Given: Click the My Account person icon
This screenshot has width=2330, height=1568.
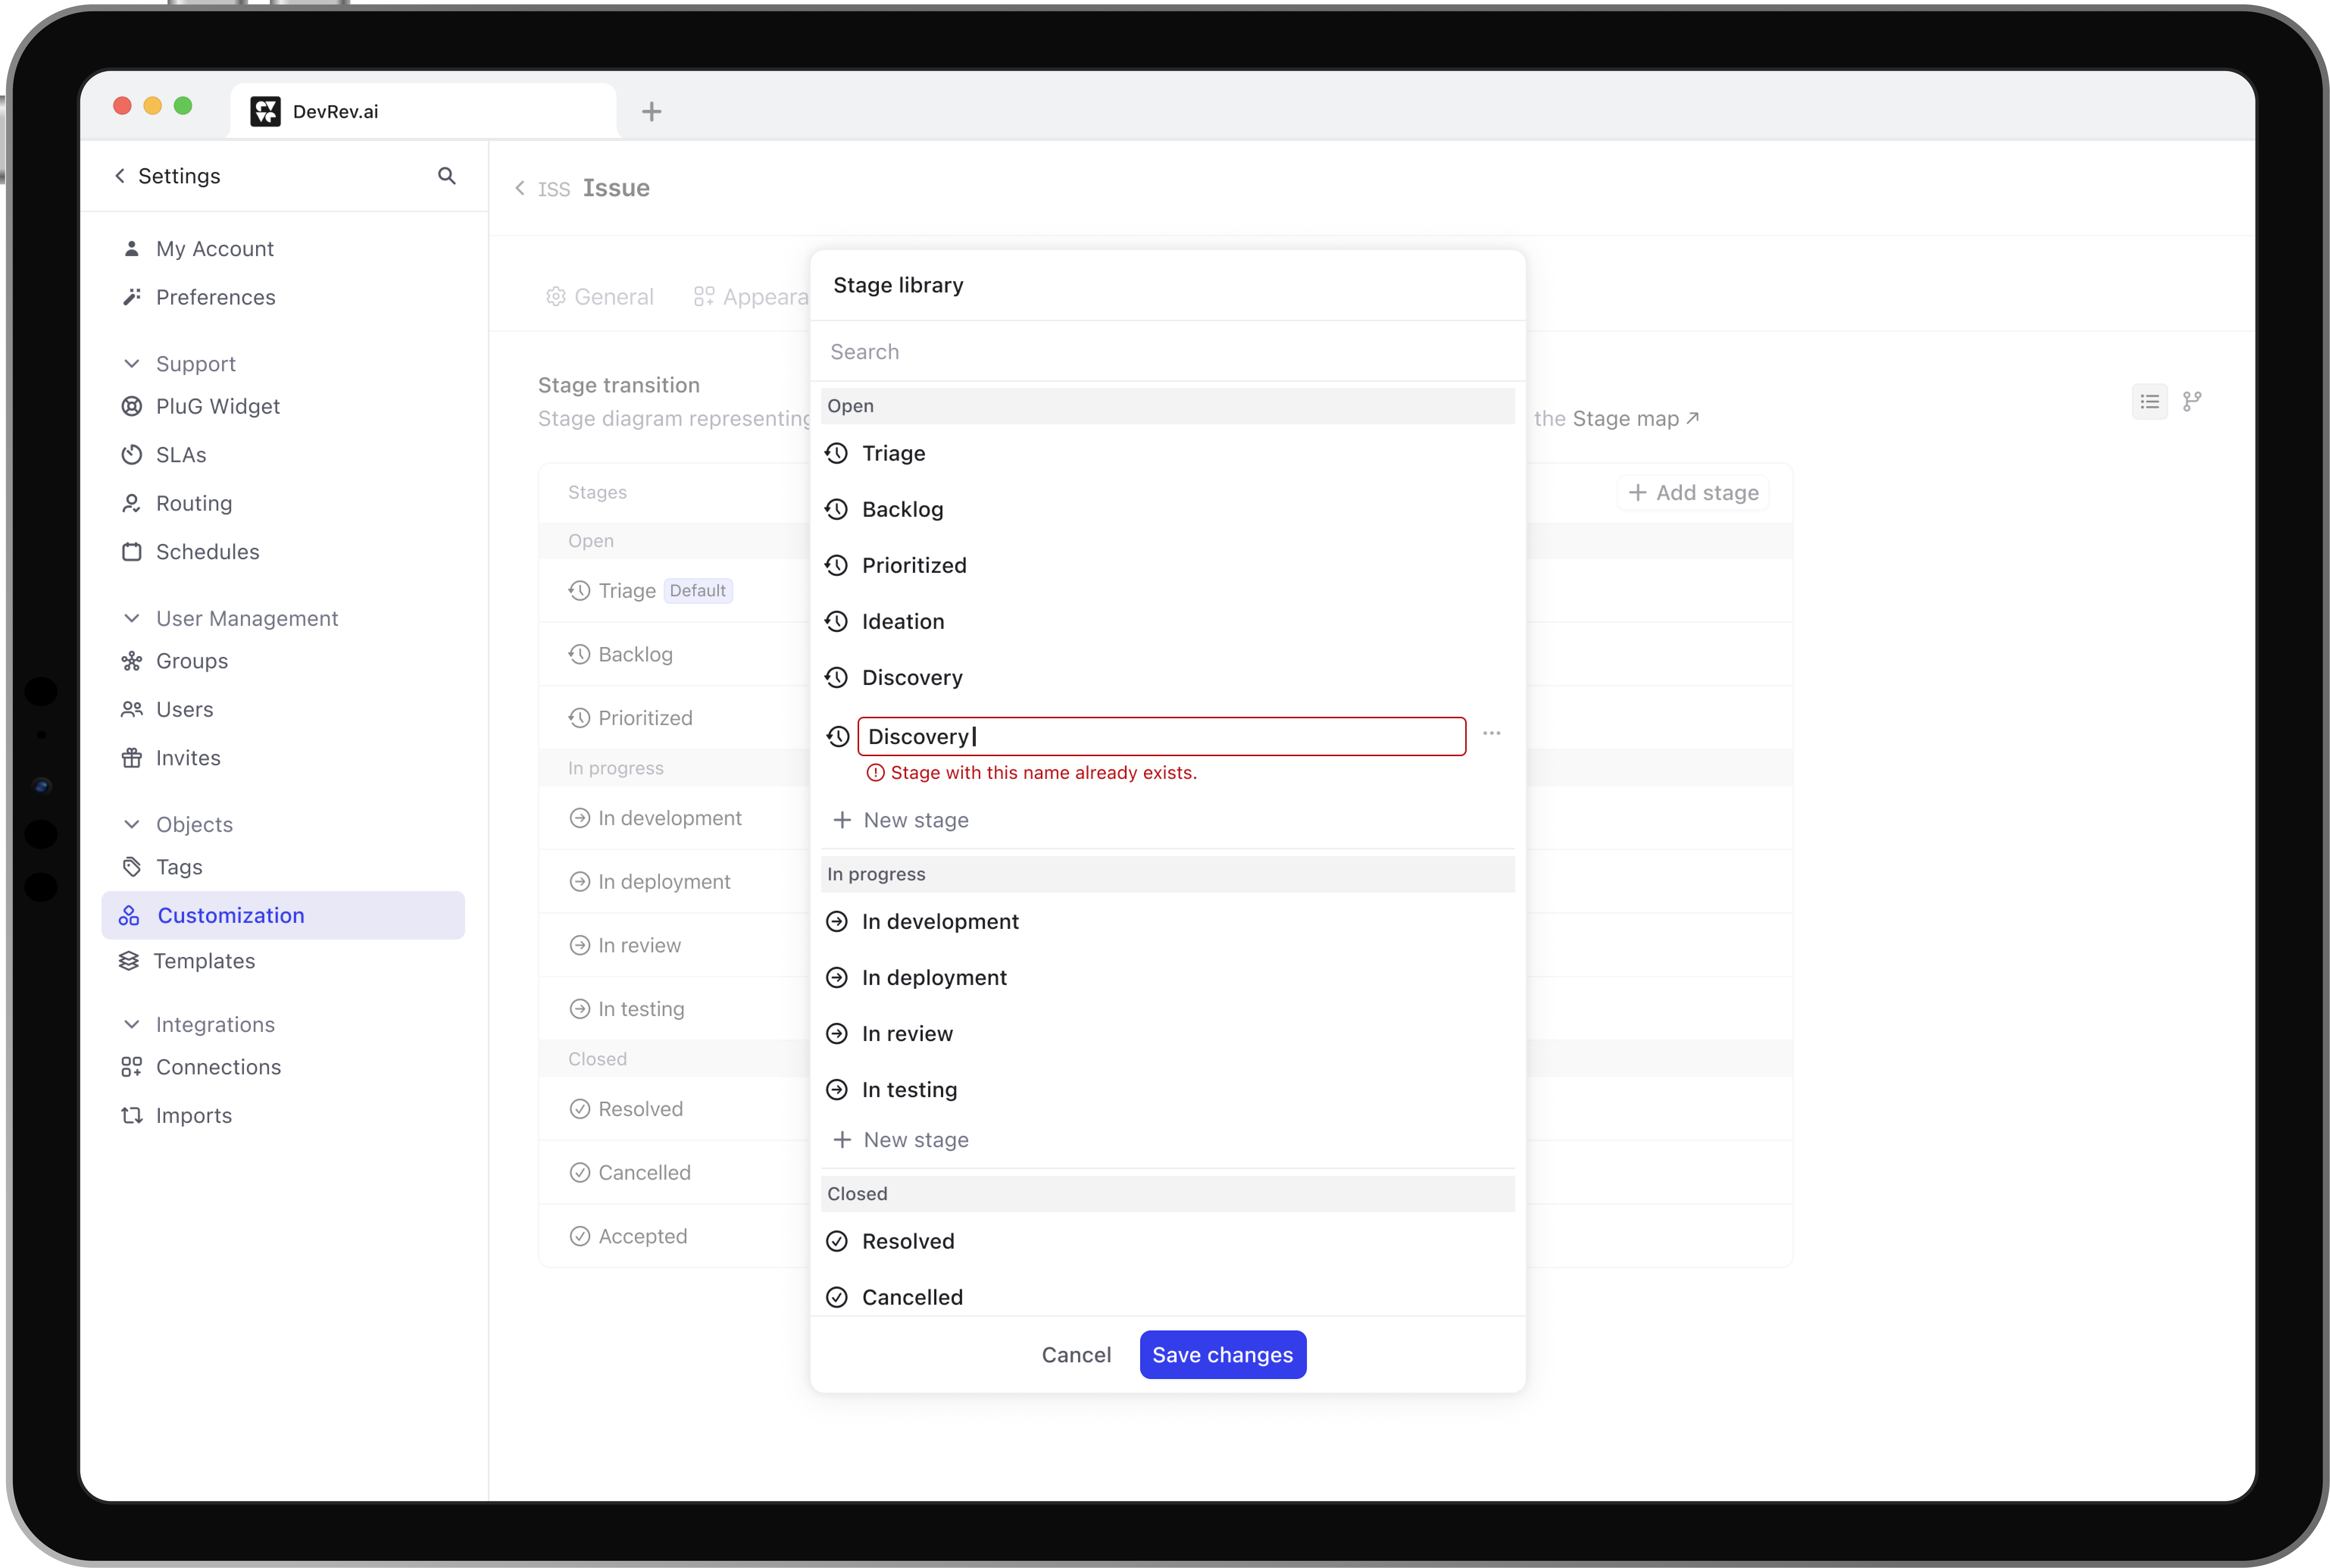Looking at the screenshot, I should pos(131,248).
